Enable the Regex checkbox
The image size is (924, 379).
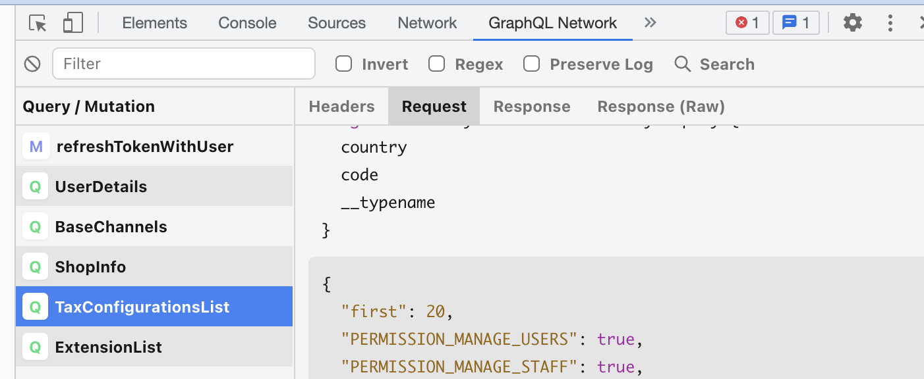point(437,63)
